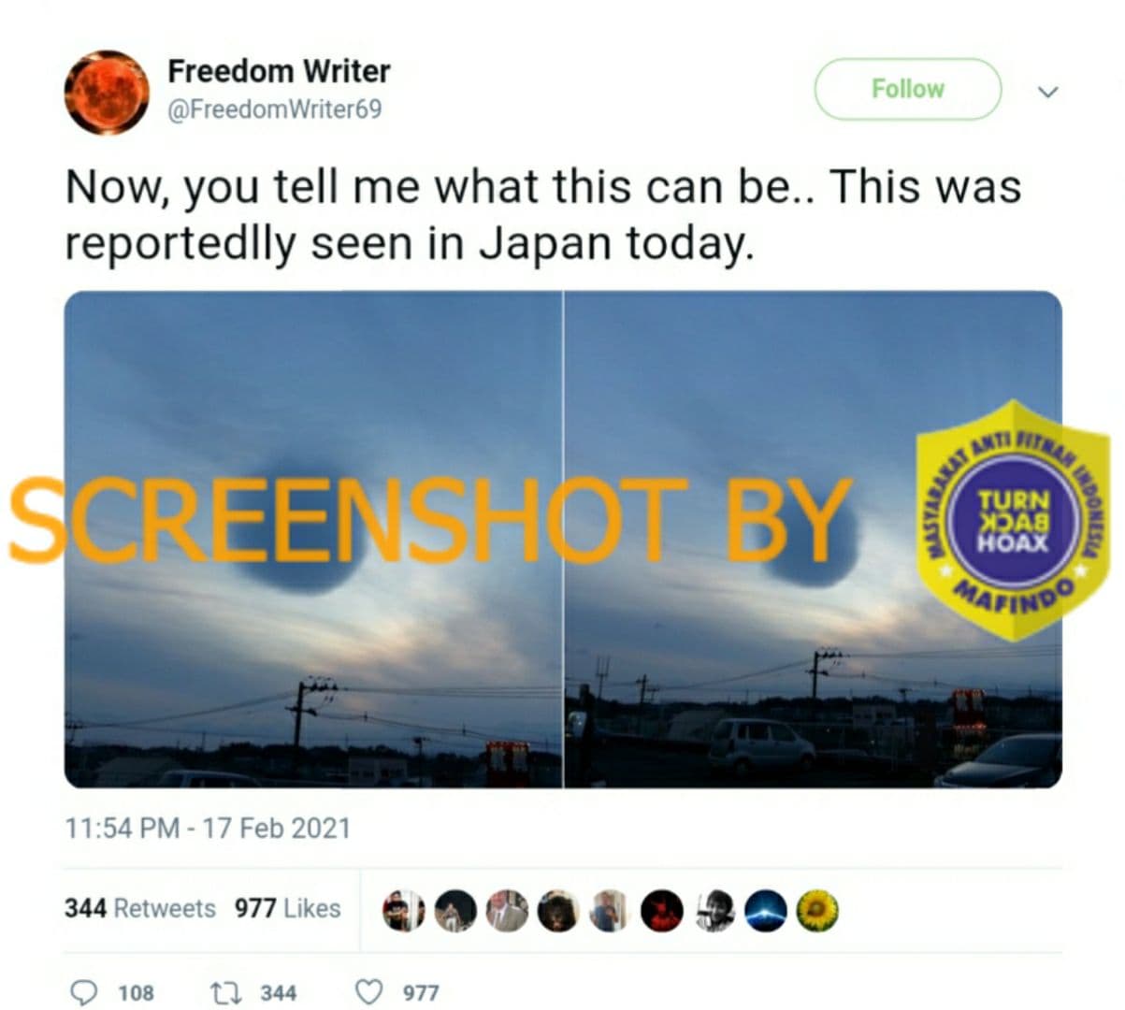Screen dimensions: 1125x1010
Task: Open the right sky photo in the tweet
Action: tap(814, 540)
